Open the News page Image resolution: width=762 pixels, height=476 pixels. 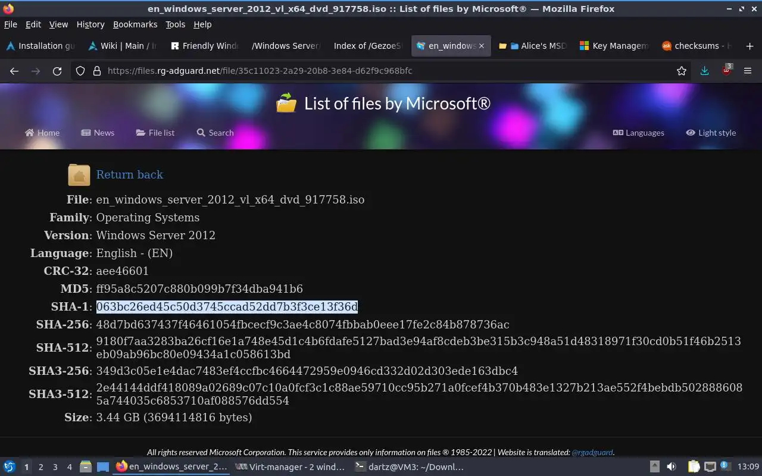click(x=98, y=133)
